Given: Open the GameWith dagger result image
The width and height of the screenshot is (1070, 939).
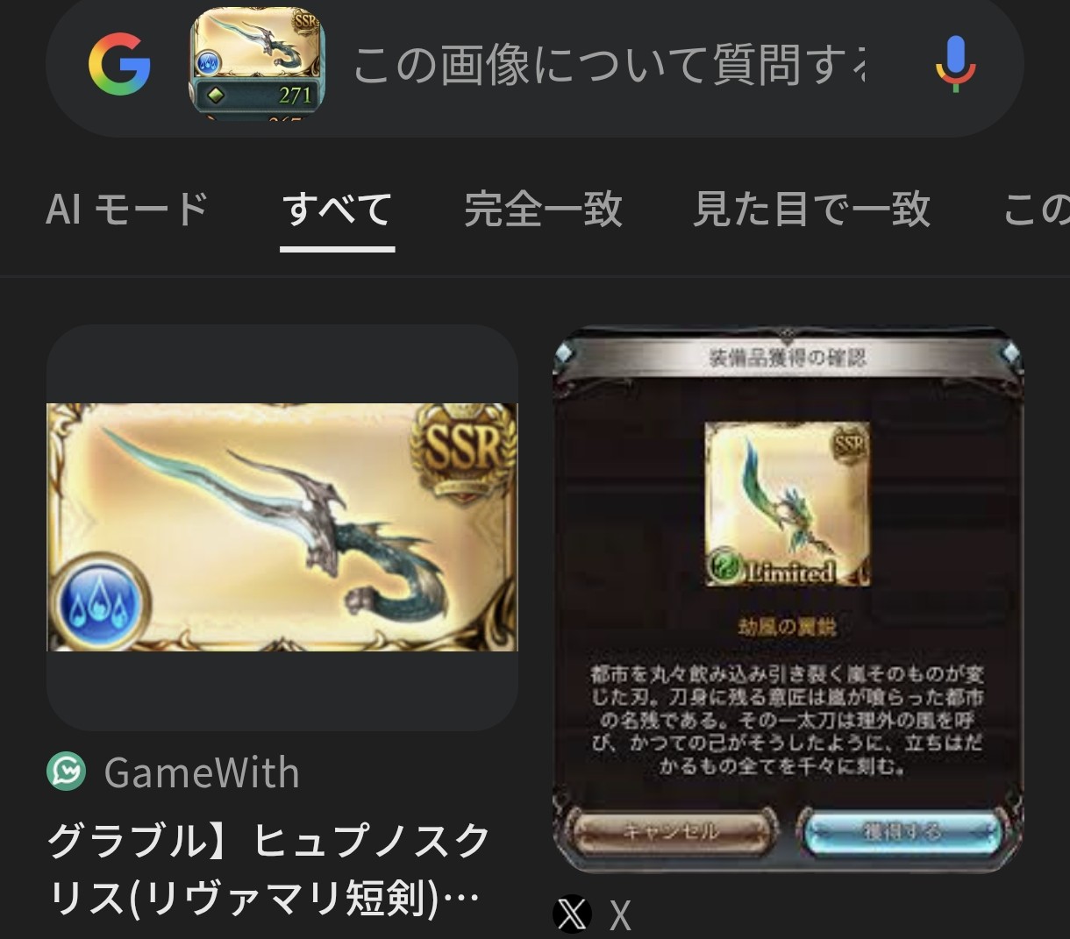Looking at the screenshot, I should 282,527.
